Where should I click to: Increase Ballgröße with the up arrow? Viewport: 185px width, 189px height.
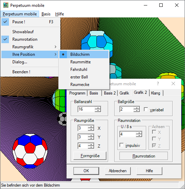[137, 108]
